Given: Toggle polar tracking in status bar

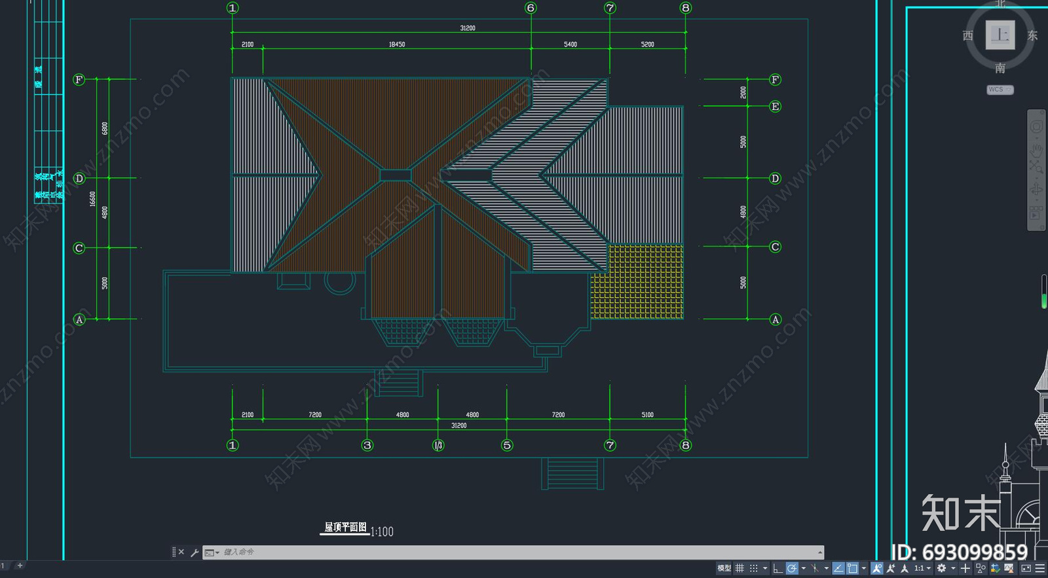Looking at the screenshot, I should (x=792, y=568).
